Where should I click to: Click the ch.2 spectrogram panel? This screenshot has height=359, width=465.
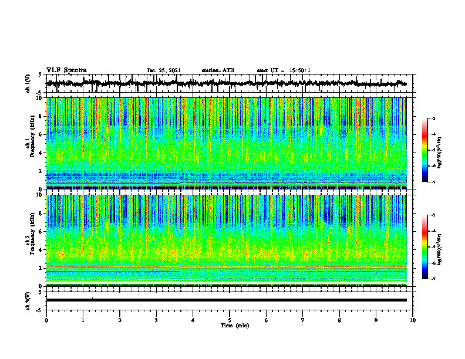point(226,241)
